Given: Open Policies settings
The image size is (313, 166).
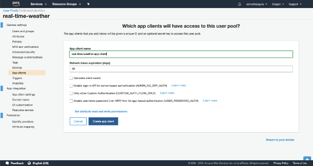Looking at the screenshot, I should 17,41.
